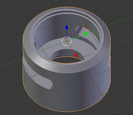Select the green Y-axis manipulator arrow
This screenshot has height=115, width=133.
click(87, 34)
